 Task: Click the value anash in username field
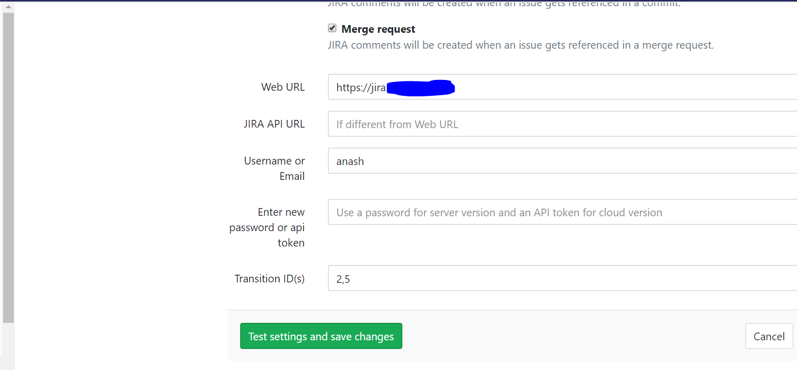coord(351,161)
